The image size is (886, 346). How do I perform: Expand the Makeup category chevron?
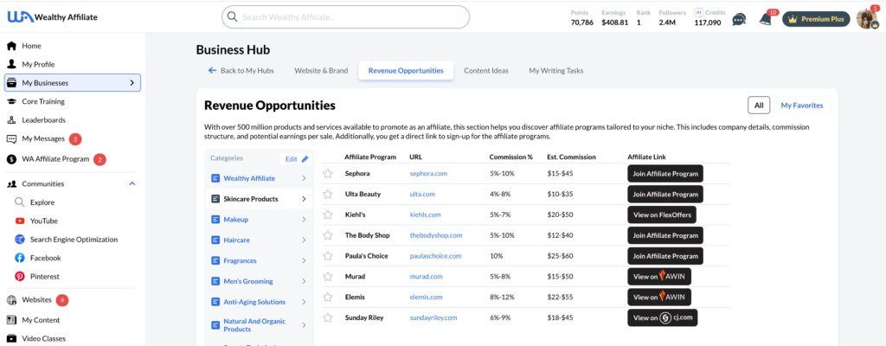click(x=304, y=220)
